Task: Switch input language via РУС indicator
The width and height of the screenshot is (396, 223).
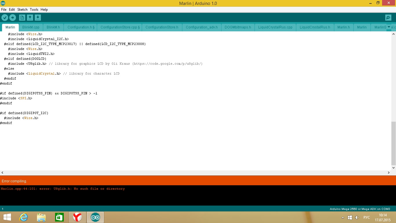Action: [367, 217]
